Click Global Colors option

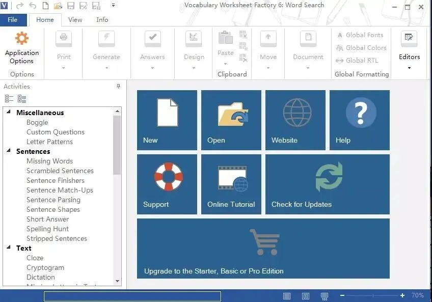[362, 48]
